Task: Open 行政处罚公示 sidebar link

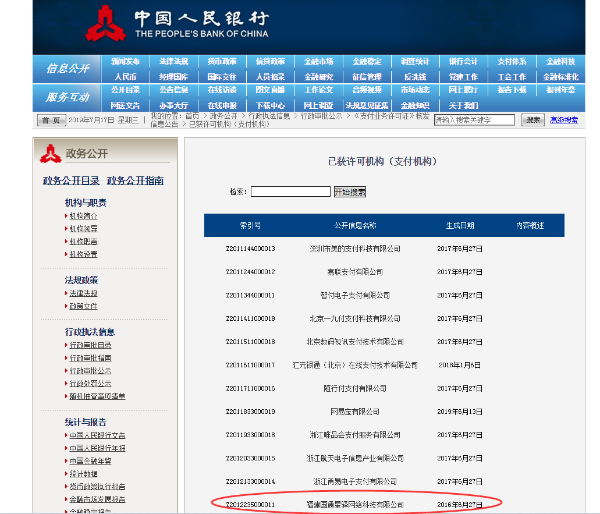Action: [x=90, y=384]
